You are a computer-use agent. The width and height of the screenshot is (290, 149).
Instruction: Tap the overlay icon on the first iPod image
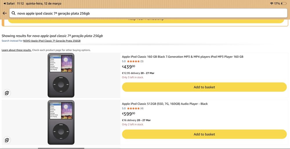[x=7, y=93]
